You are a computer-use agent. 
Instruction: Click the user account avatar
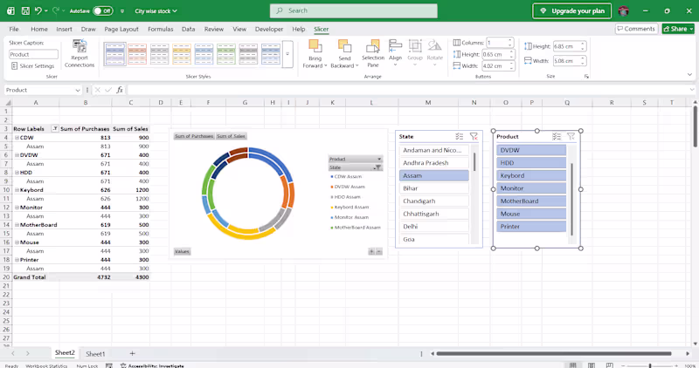point(624,10)
